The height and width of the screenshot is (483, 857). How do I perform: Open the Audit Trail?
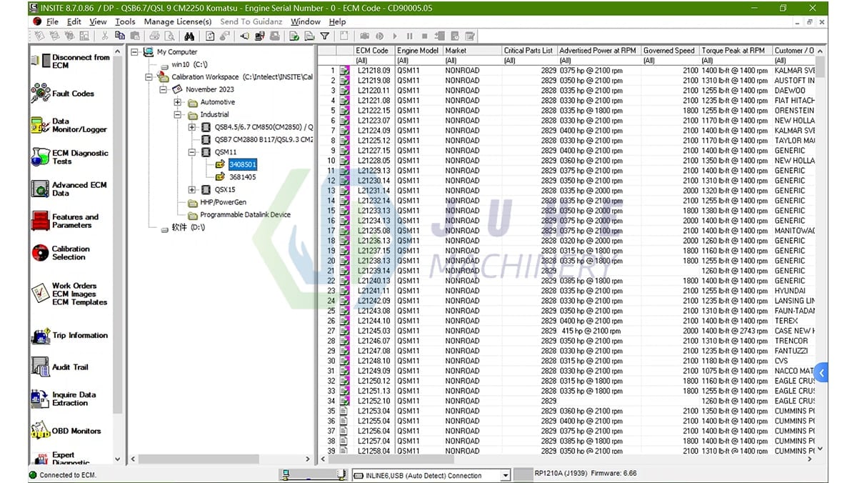tap(69, 367)
